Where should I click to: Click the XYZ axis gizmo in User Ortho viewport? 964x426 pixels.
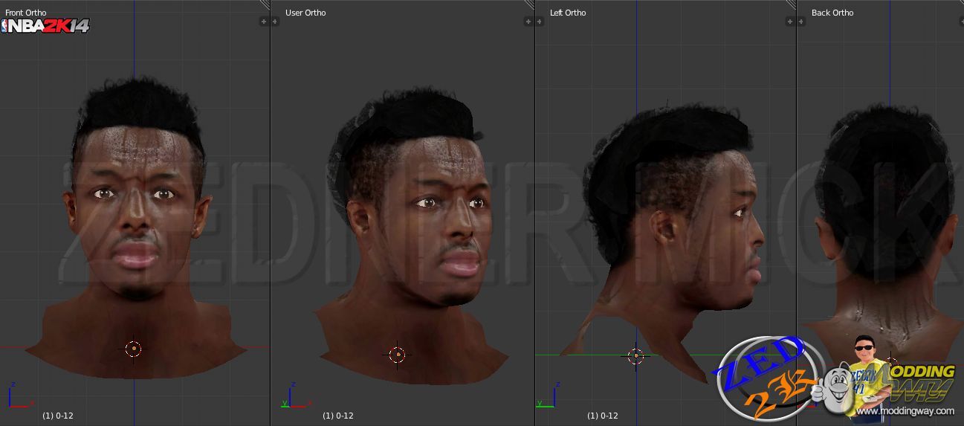point(291,397)
